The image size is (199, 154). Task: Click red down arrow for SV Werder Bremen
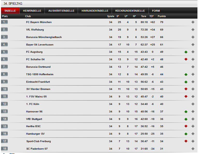click(x=186, y=89)
